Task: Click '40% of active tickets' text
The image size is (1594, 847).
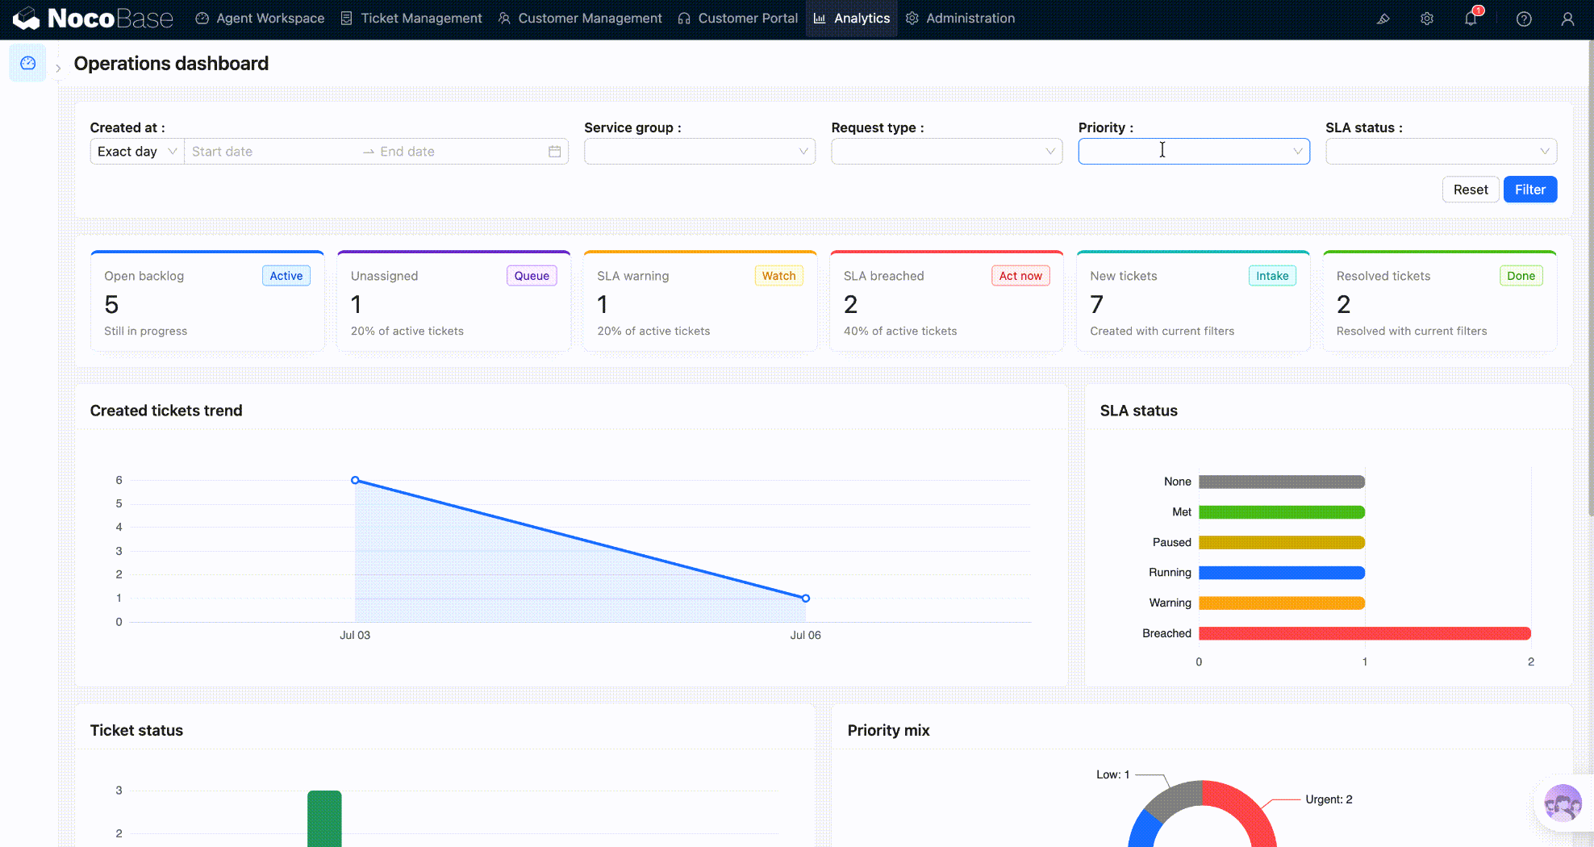Action: 900,331
